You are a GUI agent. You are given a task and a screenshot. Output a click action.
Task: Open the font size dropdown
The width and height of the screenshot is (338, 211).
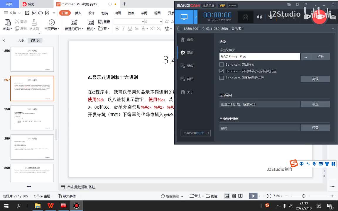[161, 22]
